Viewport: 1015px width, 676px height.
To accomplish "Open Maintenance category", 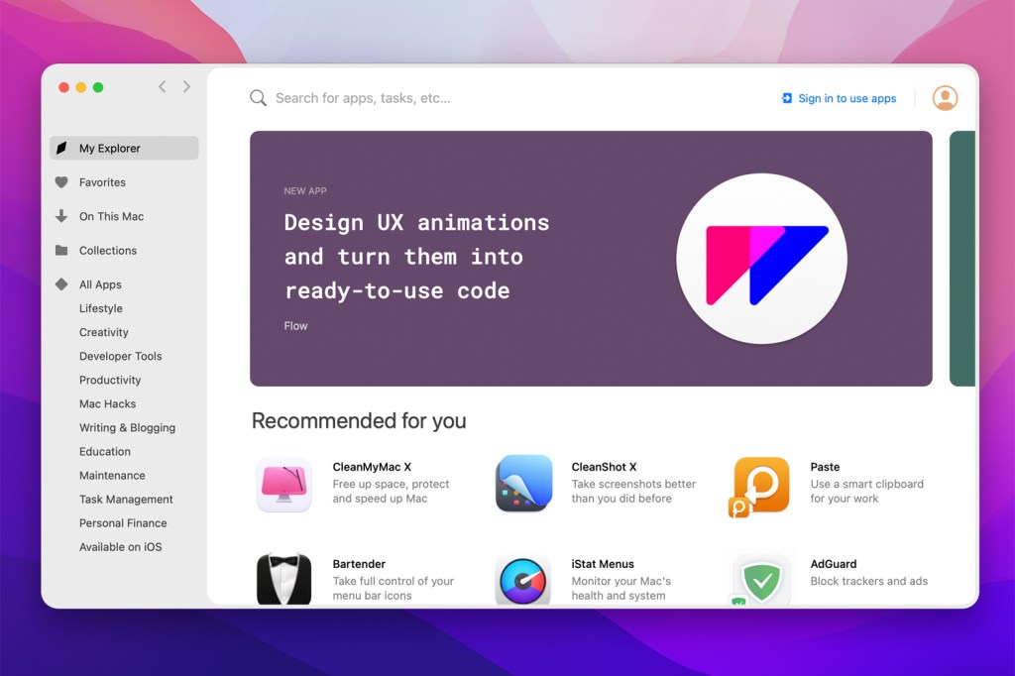I will (x=112, y=475).
